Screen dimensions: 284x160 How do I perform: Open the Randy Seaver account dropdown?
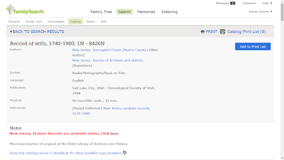[260, 12]
